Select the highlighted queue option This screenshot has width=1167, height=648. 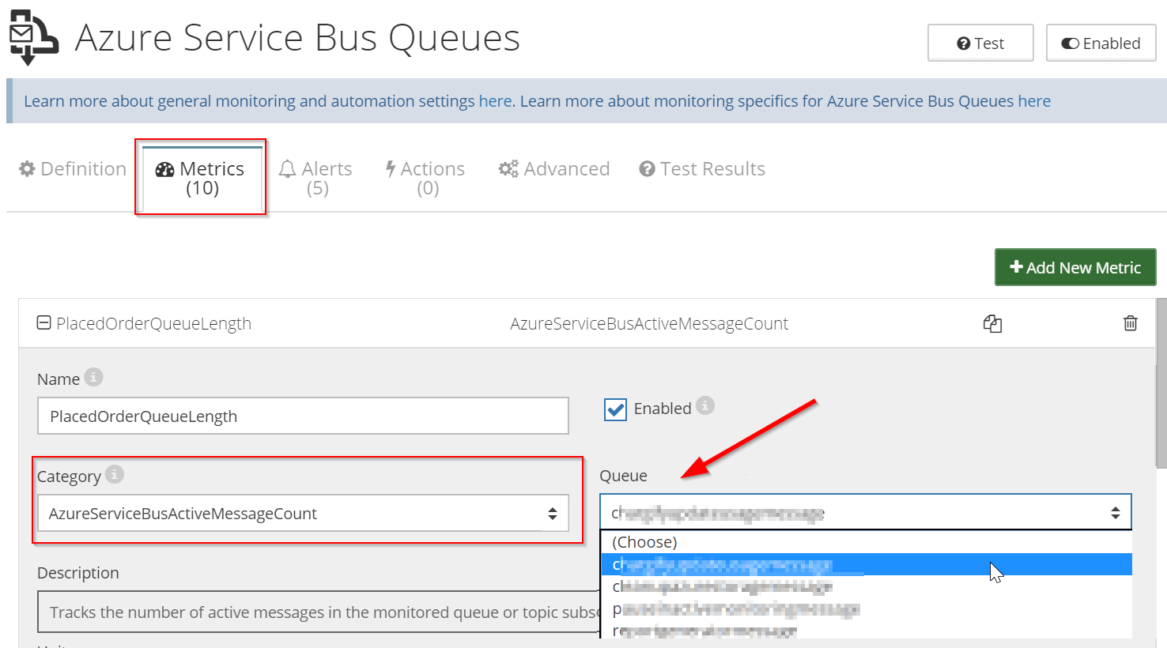pos(866,564)
